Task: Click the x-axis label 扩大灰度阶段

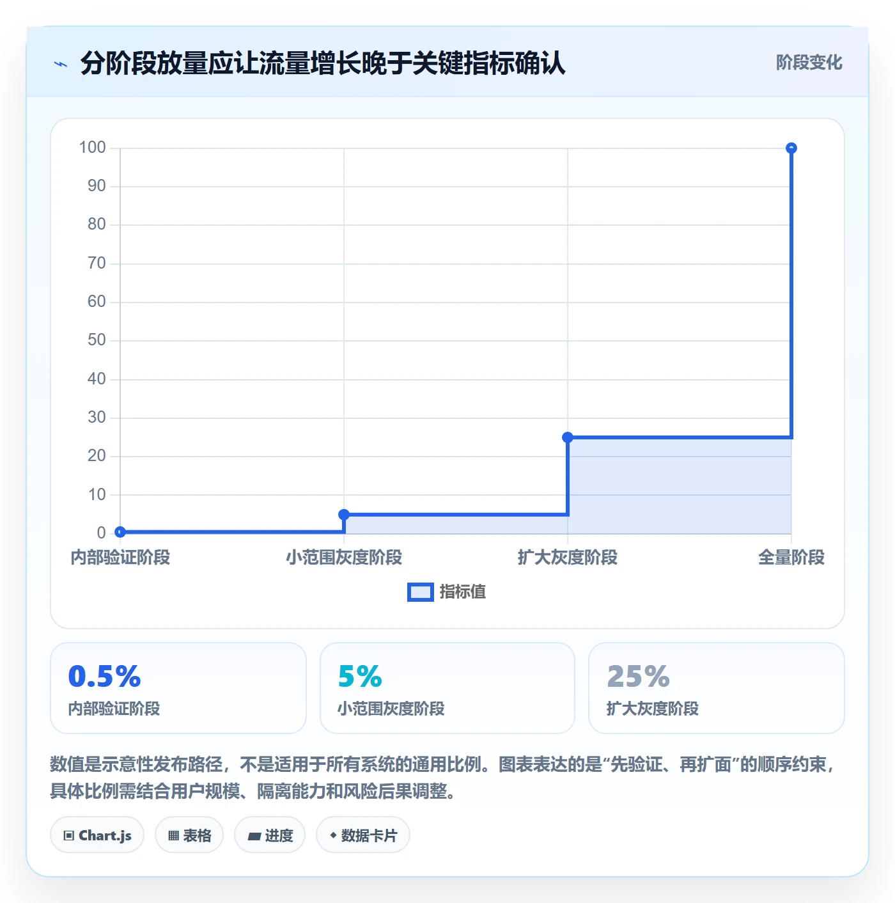Action: (568, 558)
